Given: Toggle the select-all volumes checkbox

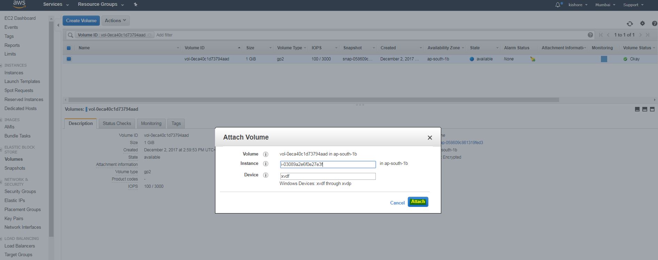Looking at the screenshot, I should pyautogui.click(x=69, y=48).
